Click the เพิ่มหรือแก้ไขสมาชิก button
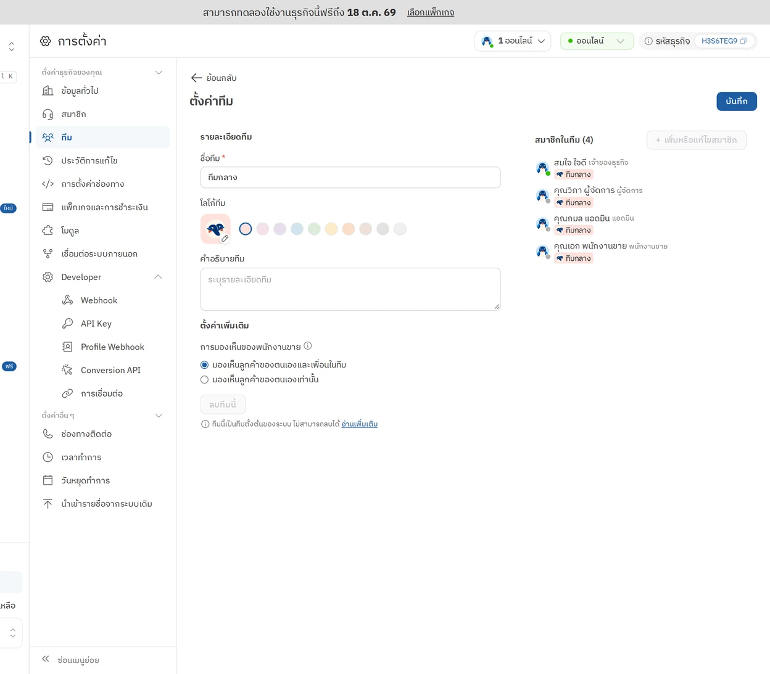Screen dimensions: 770x674 click(697, 140)
